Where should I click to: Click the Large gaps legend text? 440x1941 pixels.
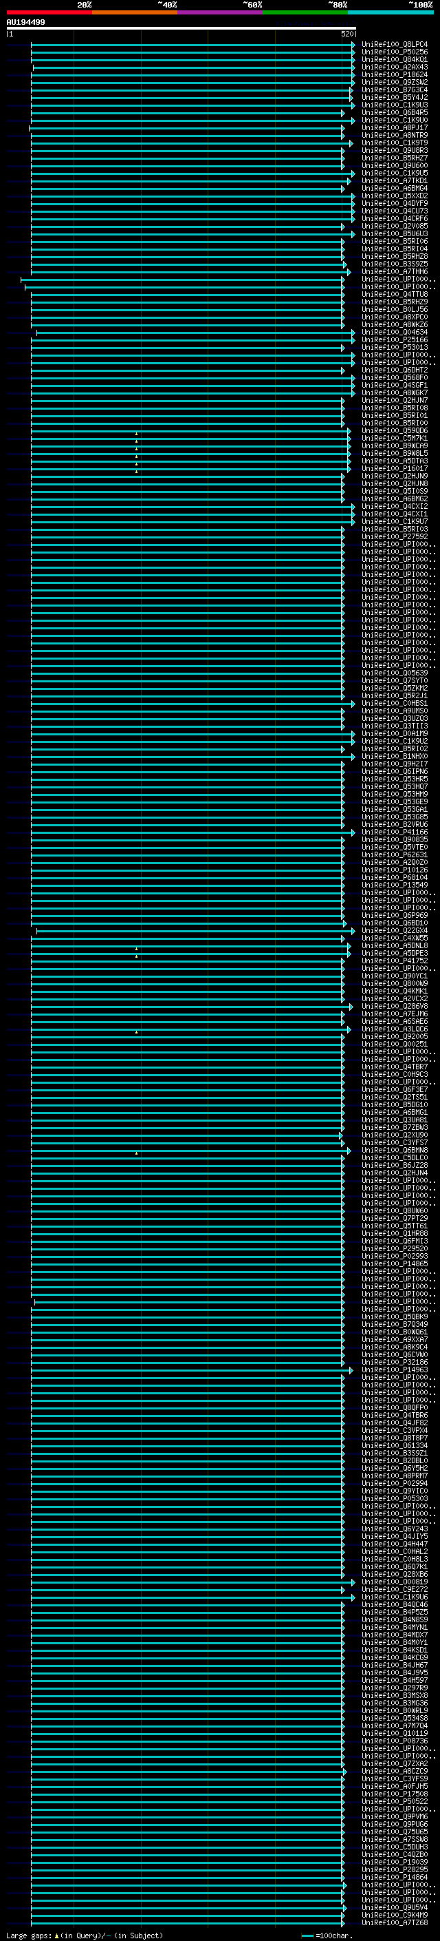pos(85,1935)
